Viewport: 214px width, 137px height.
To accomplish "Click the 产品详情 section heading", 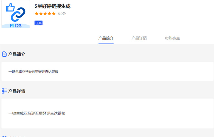I will click(17, 91).
